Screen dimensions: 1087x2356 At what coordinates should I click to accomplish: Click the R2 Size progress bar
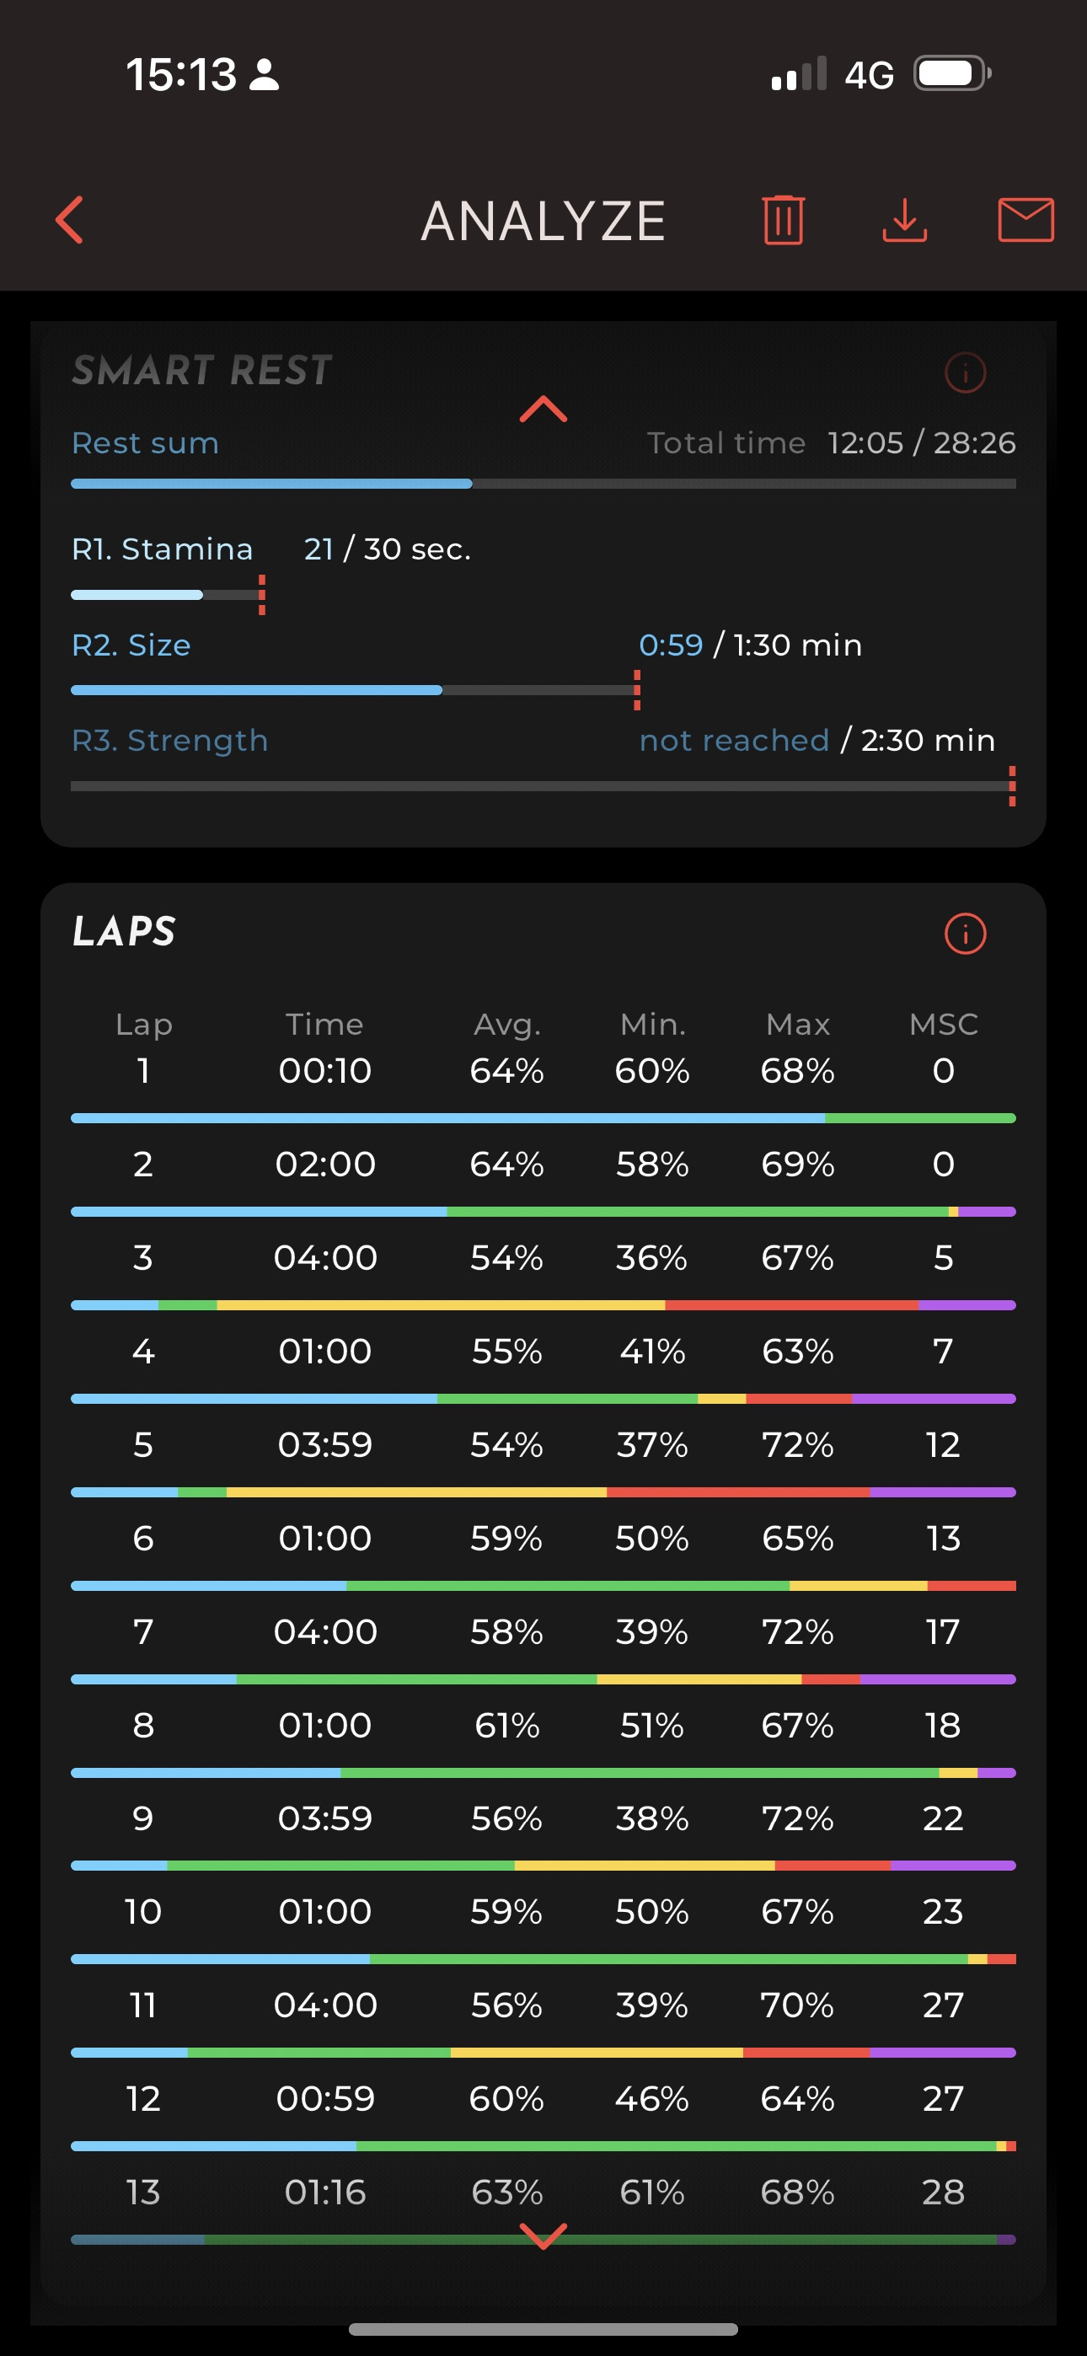click(x=355, y=690)
